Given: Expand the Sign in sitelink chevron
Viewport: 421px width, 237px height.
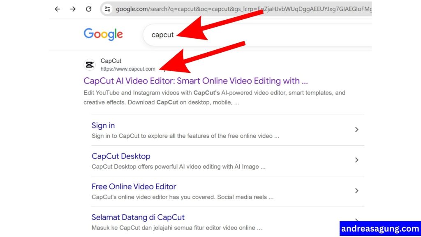Looking at the screenshot, I should (357, 130).
